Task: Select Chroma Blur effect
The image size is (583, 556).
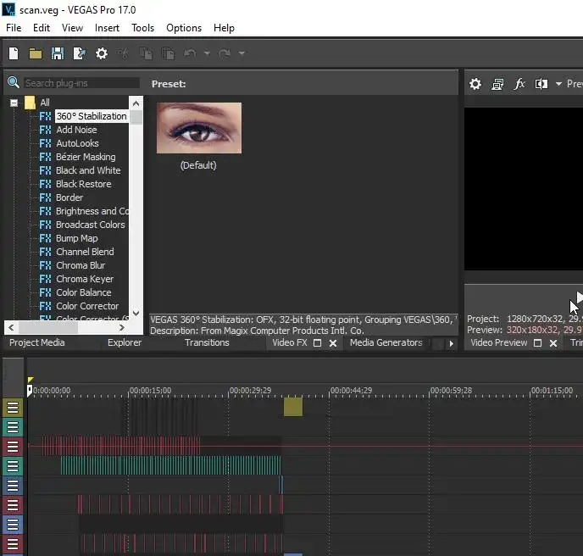Action: coord(81,265)
